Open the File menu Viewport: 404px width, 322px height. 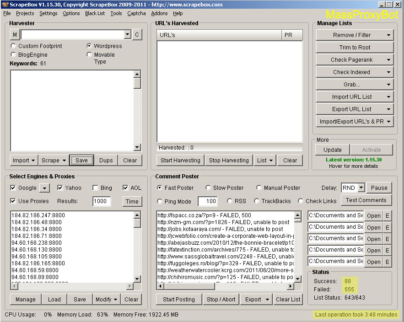(x=7, y=13)
